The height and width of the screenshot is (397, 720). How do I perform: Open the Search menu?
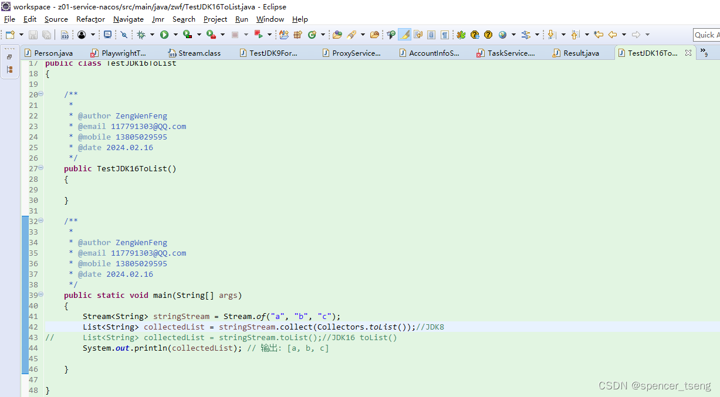(x=184, y=19)
